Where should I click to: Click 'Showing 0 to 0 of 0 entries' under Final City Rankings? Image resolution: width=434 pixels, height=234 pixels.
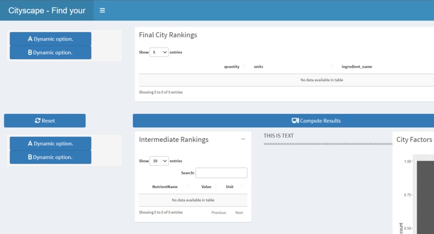(161, 92)
